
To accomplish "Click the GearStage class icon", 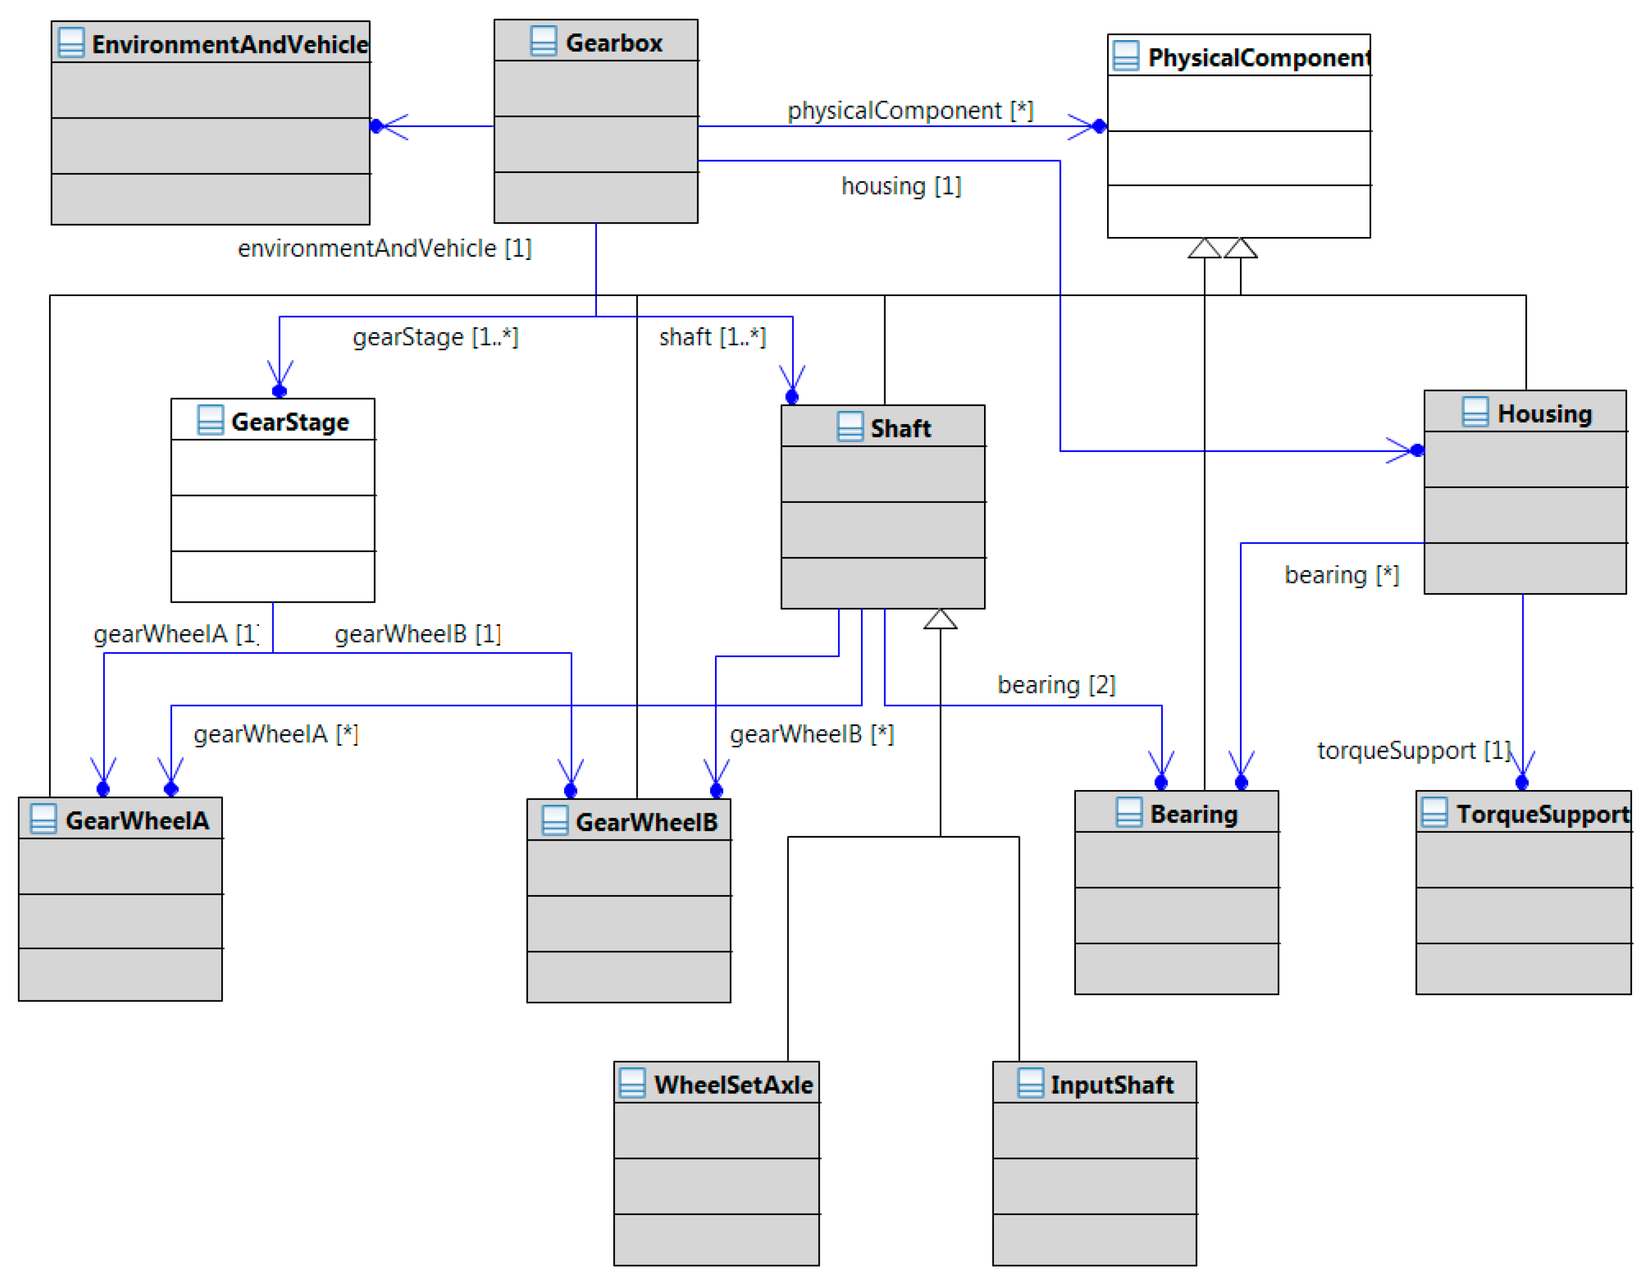I will [210, 420].
